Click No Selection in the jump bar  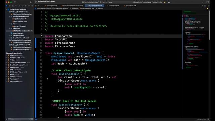[99, 9]
